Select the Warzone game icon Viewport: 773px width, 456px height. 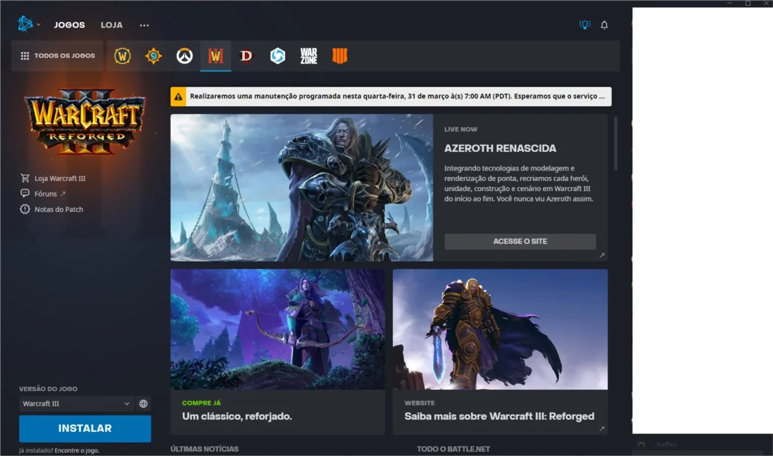309,56
